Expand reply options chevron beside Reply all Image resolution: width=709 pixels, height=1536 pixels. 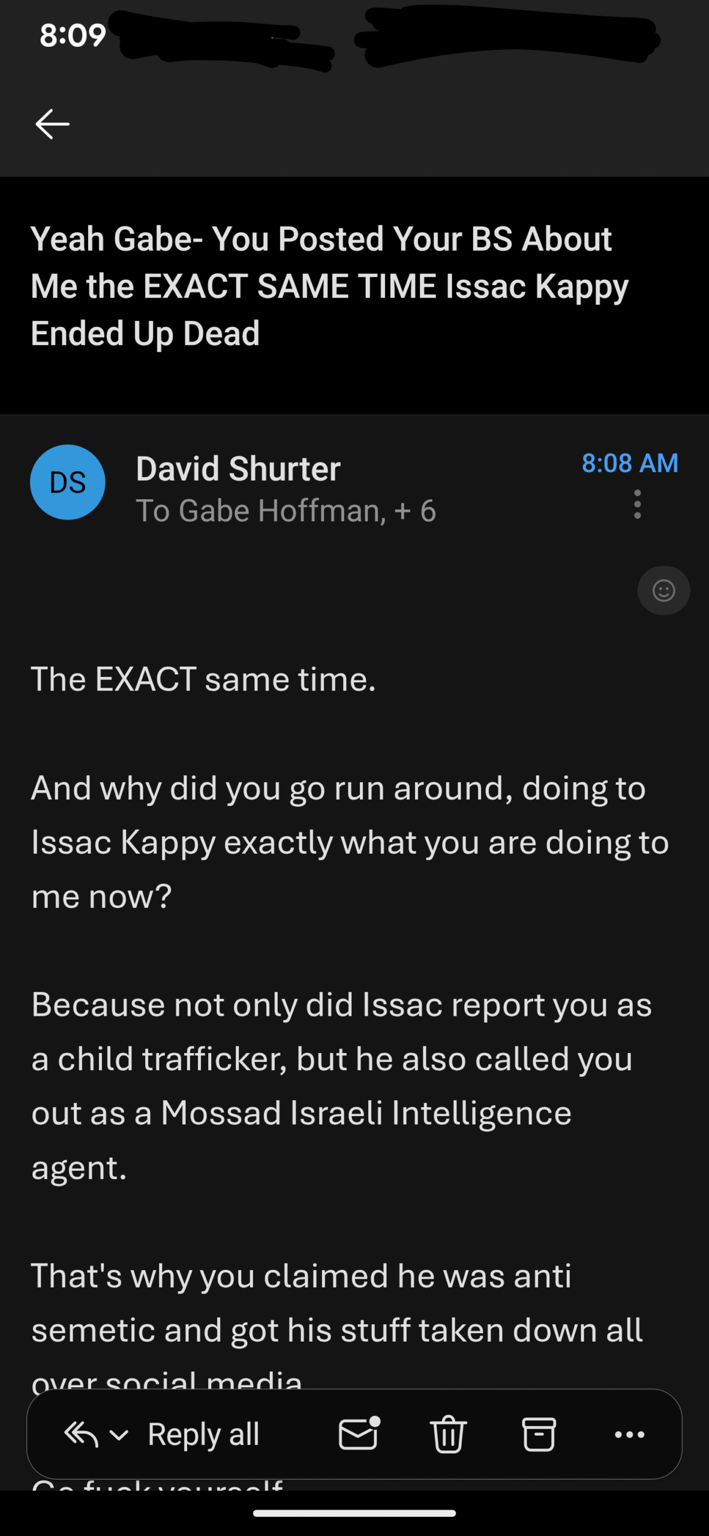[x=119, y=1435]
